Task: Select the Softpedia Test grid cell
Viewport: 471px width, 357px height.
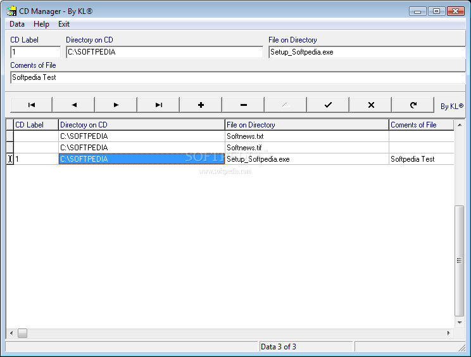Action: [x=422, y=159]
